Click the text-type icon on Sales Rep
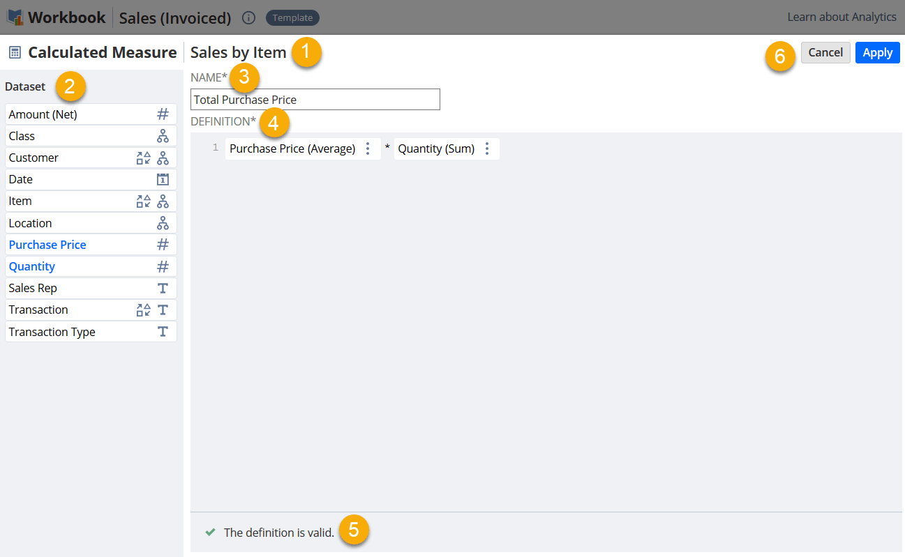The width and height of the screenshot is (905, 557). tap(163, 288)
